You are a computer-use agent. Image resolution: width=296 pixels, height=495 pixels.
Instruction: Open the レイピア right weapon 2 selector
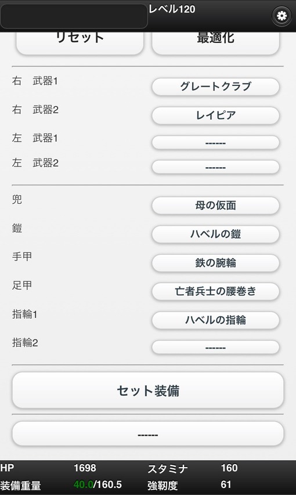(x=216, y=115)
